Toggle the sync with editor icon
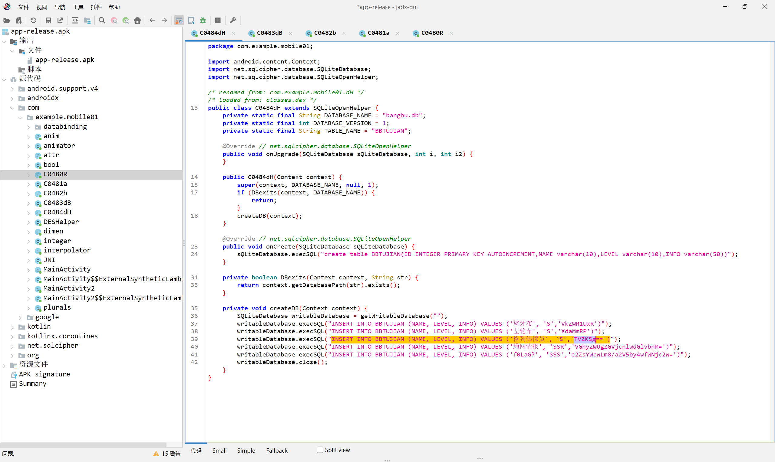 pos(75,21)
